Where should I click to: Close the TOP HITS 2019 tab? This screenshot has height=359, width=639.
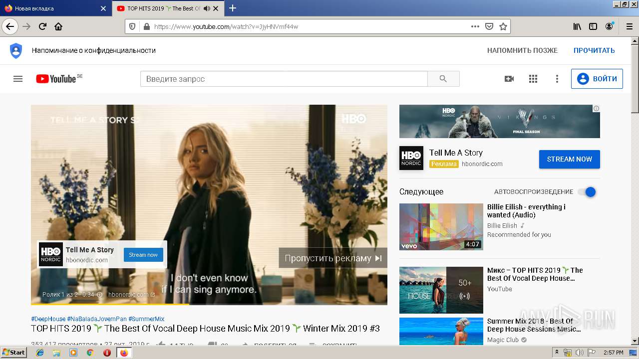pyautogui.click(x=216, y=8)
